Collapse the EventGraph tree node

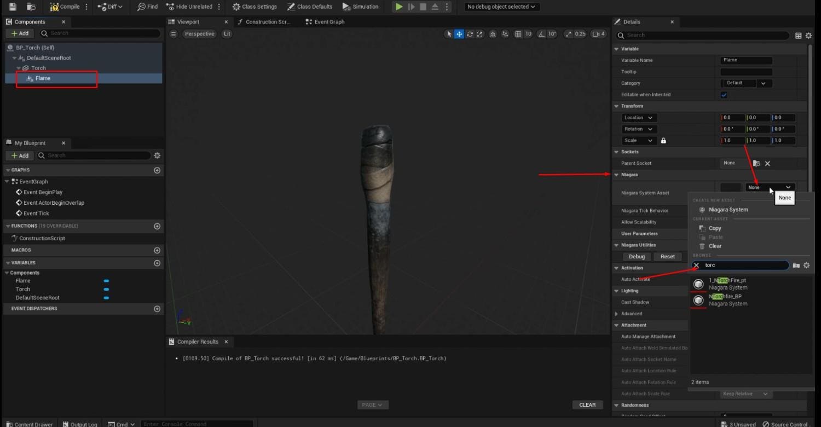7,182
